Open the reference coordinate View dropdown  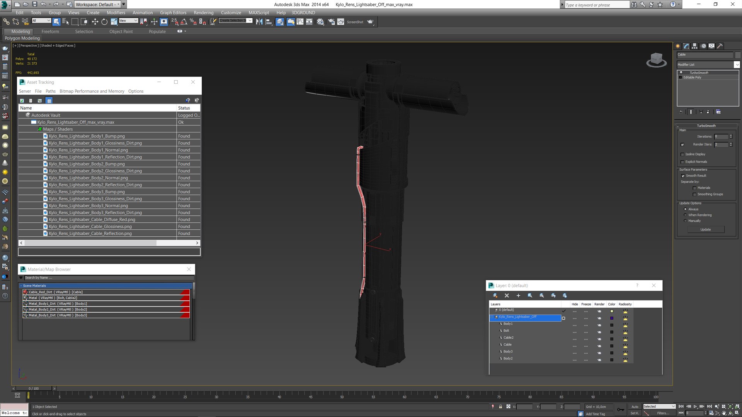pyautogui.click(x=128, y=20)
